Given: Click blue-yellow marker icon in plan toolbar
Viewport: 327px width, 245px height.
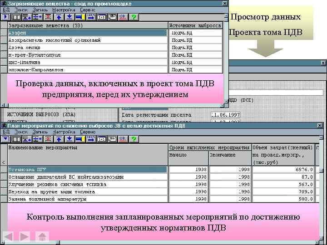Looking at the screenshot, I should pos(80,139).
